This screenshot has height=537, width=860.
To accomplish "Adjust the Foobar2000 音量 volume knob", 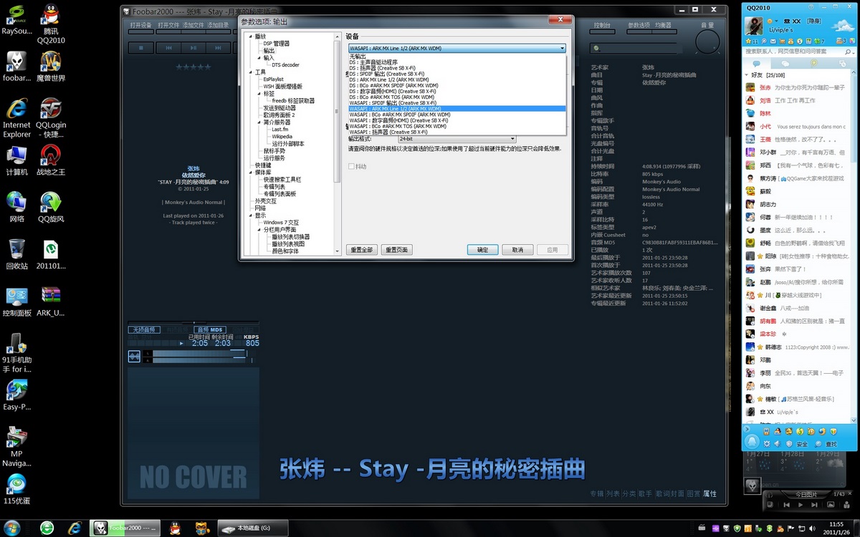I will 707,42.
